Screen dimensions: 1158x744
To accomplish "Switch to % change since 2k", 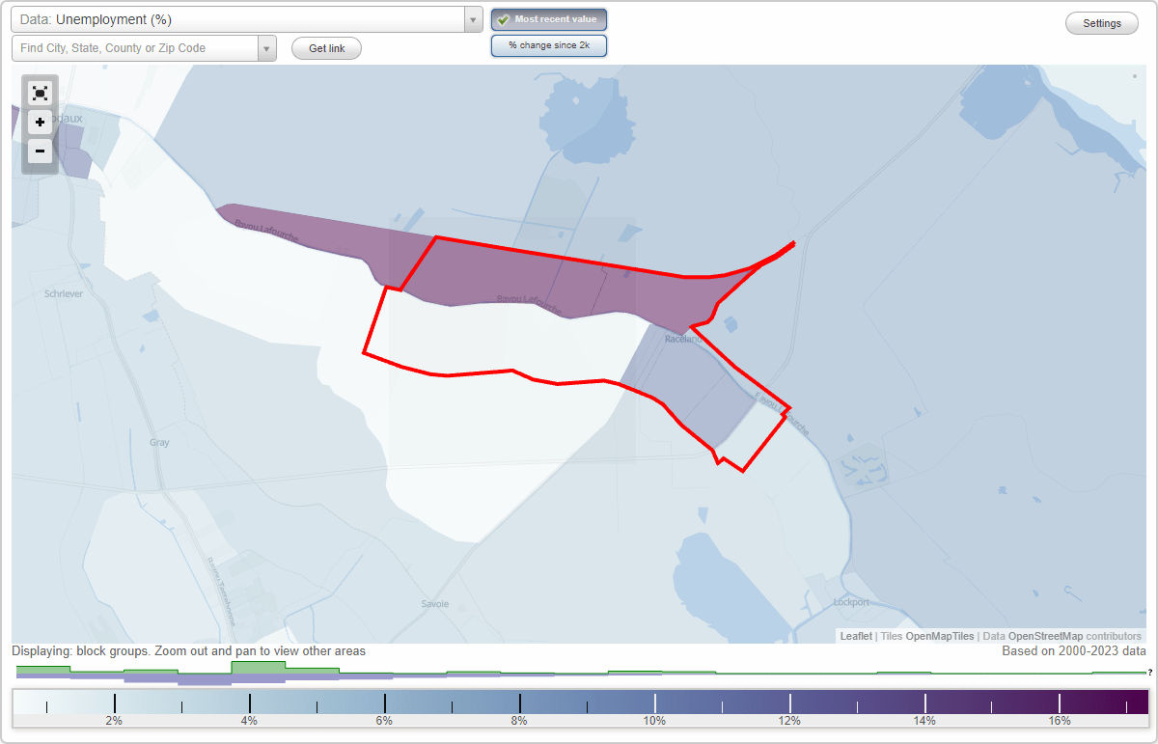I will coord(549,45).
